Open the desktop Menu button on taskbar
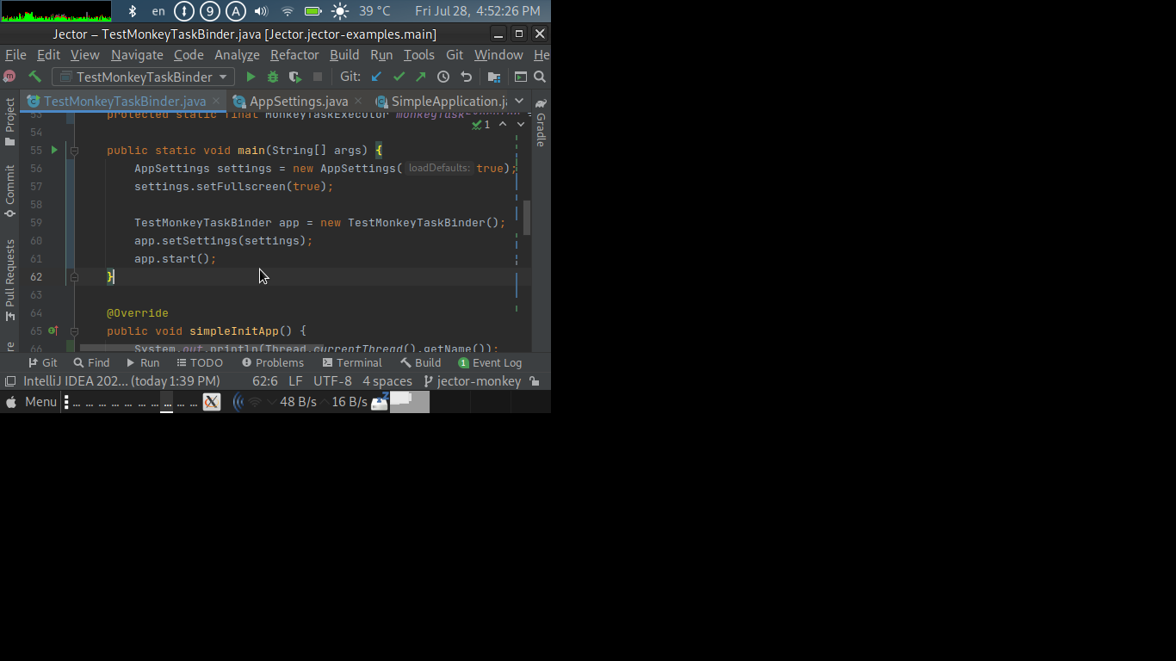The width and height of the screenshot is (1176, 661). click(x=31, y=402)
